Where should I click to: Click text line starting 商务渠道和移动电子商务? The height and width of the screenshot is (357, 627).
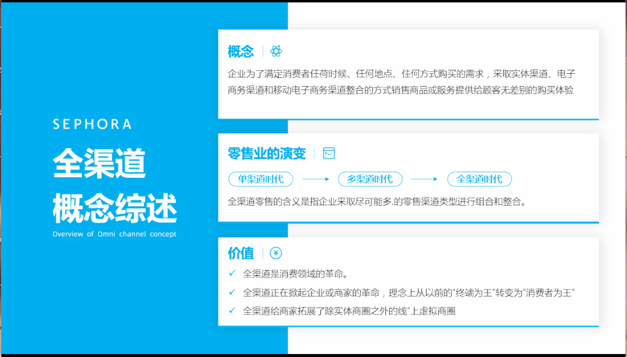click(x=401, y=91)
